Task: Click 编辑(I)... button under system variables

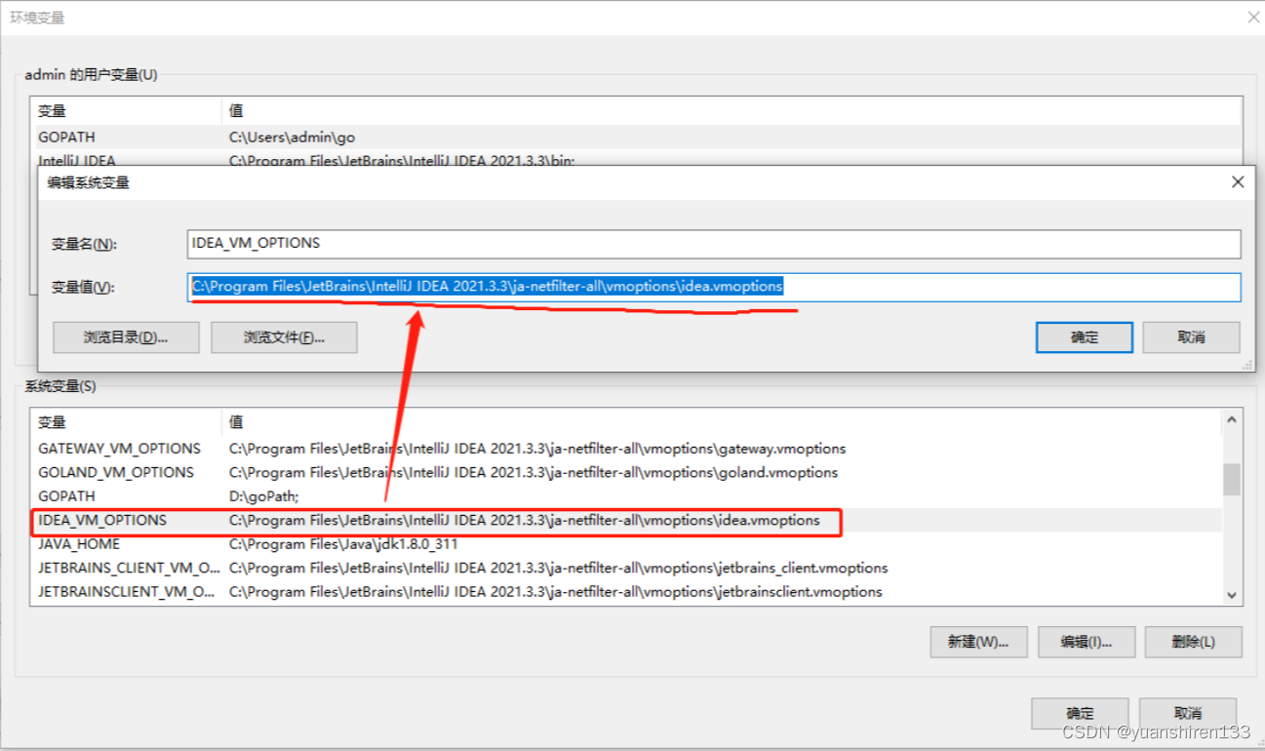Action: tap(1086, 642)
